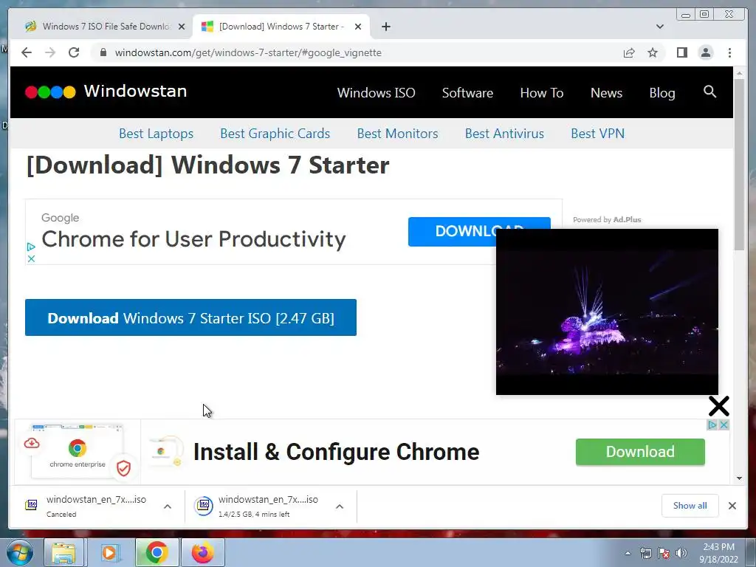Close the Chrome Productivity ad with X
The width and height of the screenshot is (756, 567).
pos(31,259)
